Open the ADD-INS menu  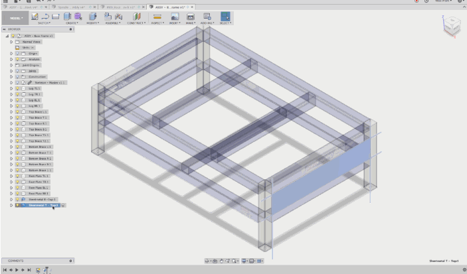(207, 23)
